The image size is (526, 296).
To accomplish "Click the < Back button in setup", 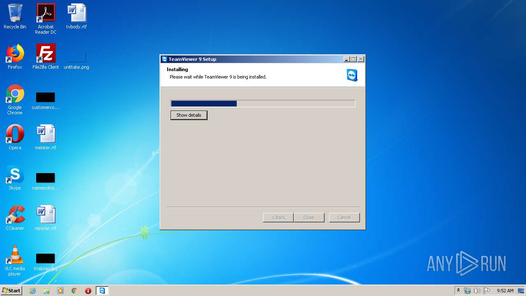I will pos(278,217).
